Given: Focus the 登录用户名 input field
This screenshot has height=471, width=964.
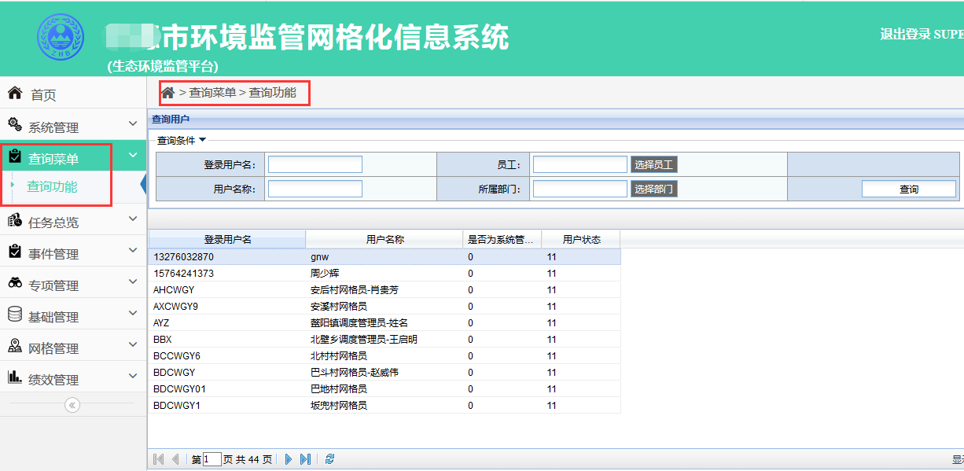Looking at the screenshot, I should (x=315, y=164).
